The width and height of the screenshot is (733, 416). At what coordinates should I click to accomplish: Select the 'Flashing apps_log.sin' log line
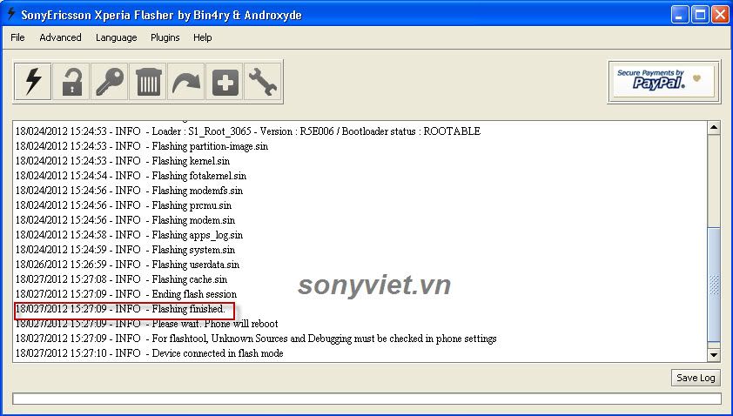pos(129,235)
